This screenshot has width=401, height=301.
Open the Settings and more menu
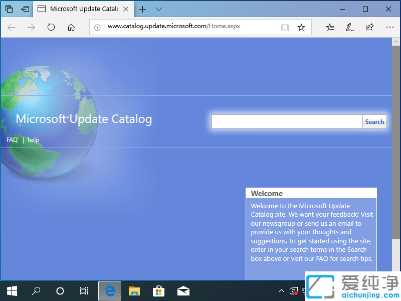pyautogui.click(x=390, y=28)
